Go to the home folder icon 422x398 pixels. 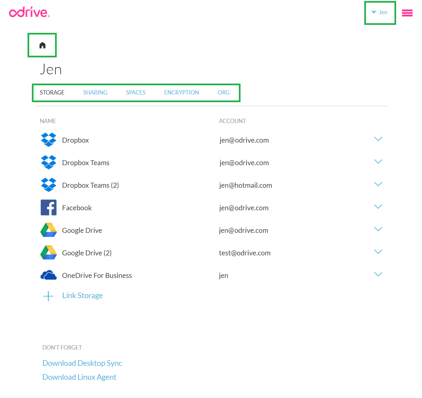click(x=42, y=45)
